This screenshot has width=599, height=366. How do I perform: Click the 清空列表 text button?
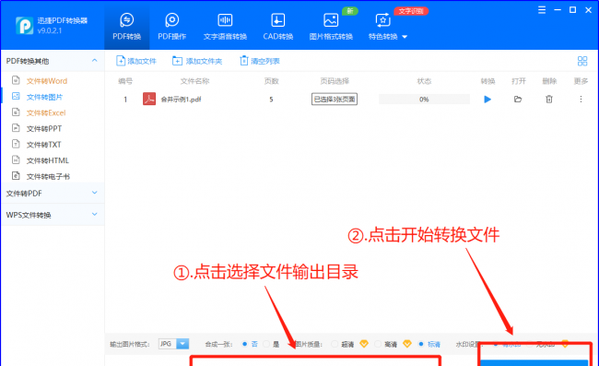point(265,61)
